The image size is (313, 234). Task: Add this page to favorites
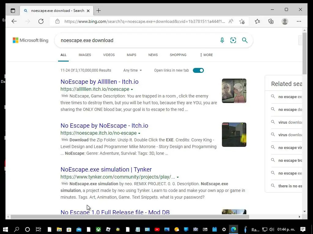point(242,21)
